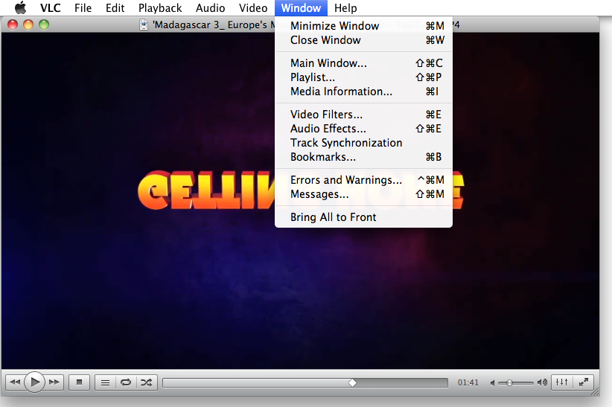Click the playback position seek bar
The height and width of the screenshot is (407, 612).
(x=305, y=382)
